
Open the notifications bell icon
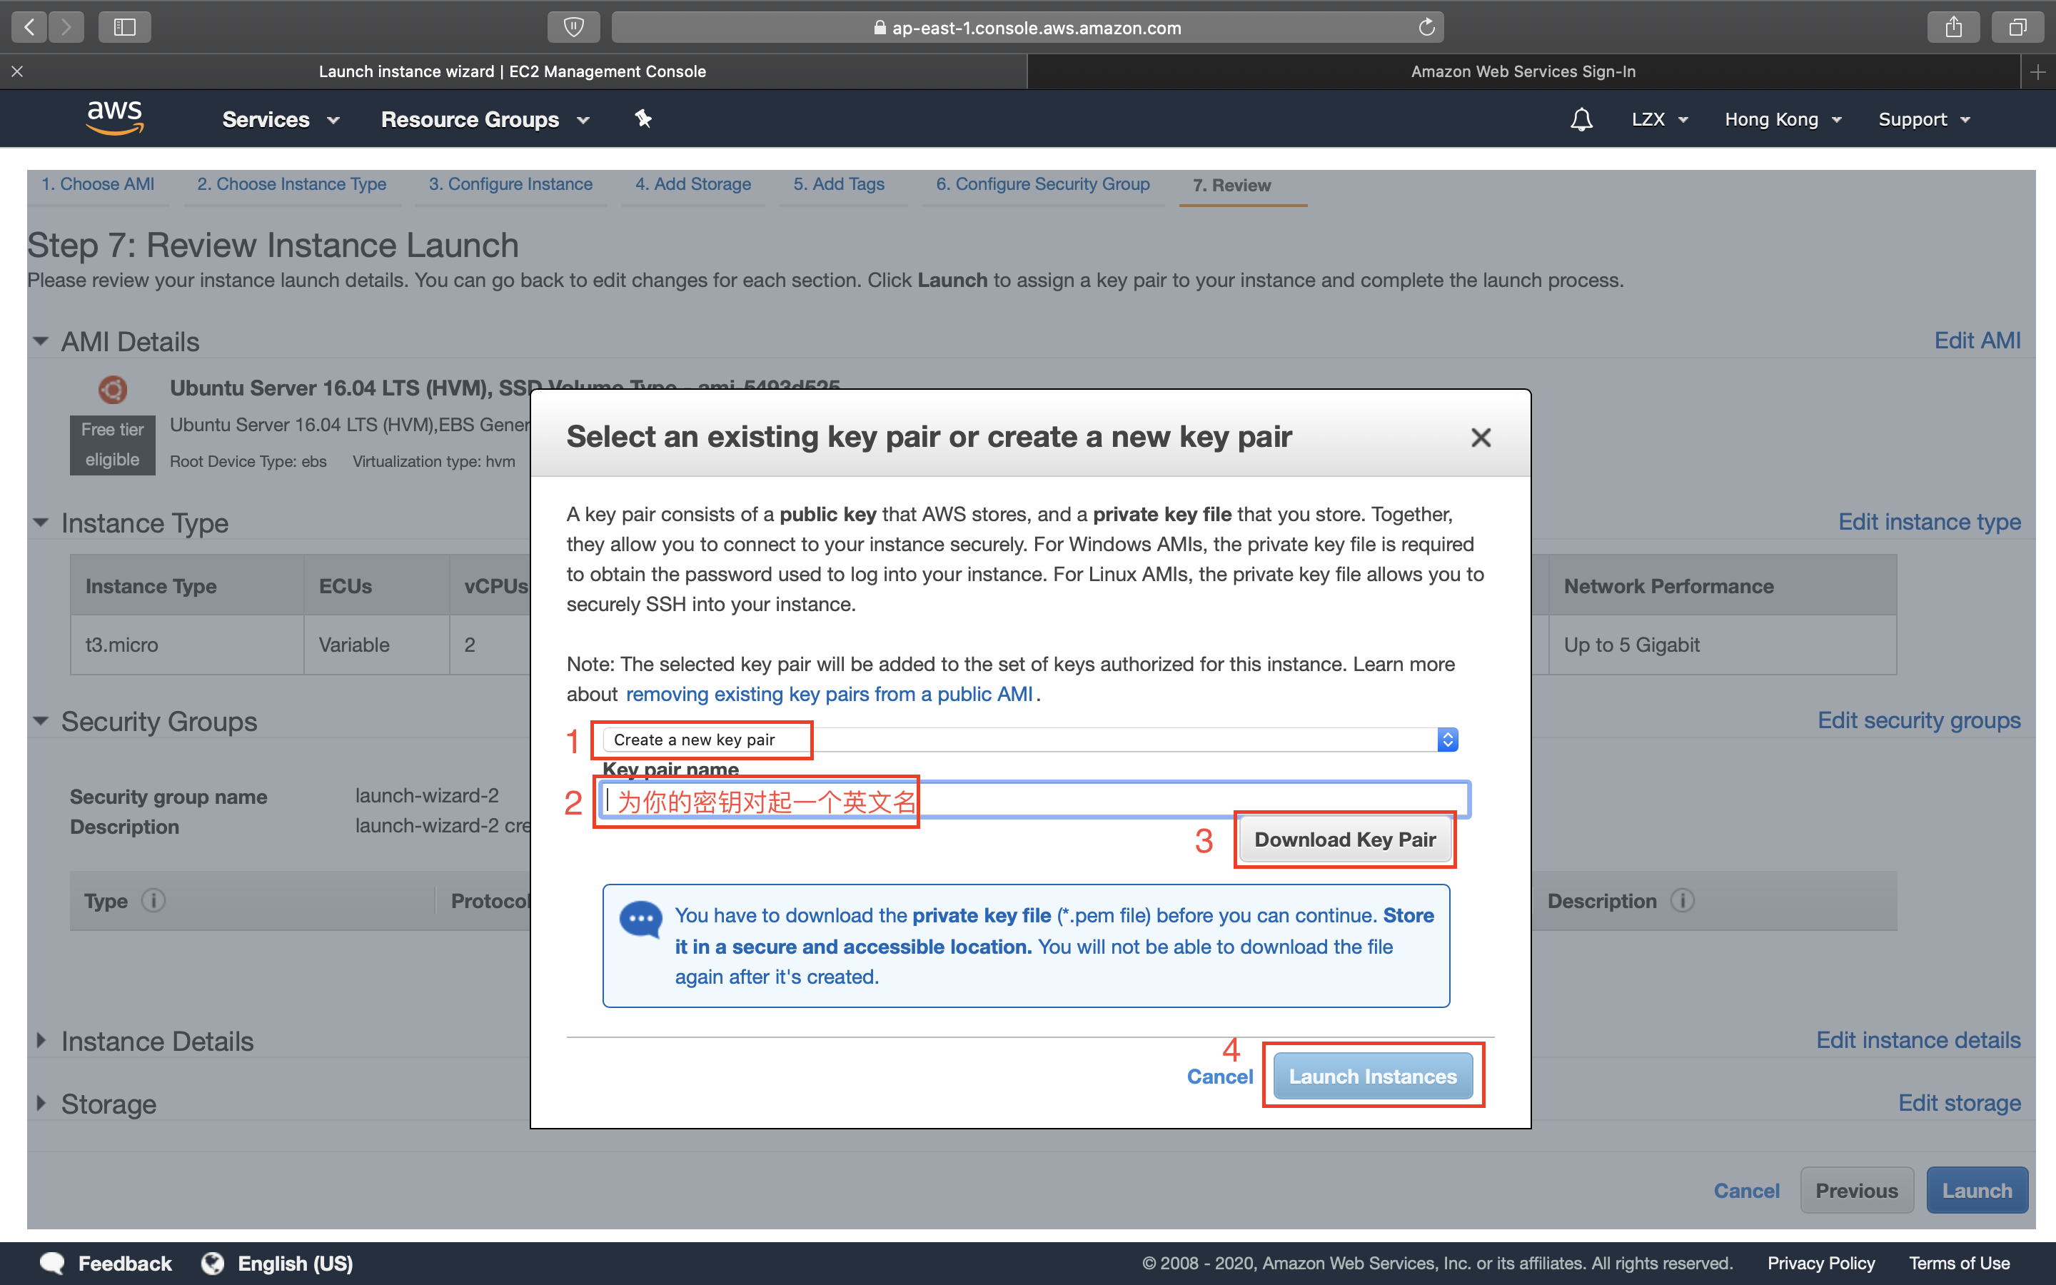coord(1581,120)
